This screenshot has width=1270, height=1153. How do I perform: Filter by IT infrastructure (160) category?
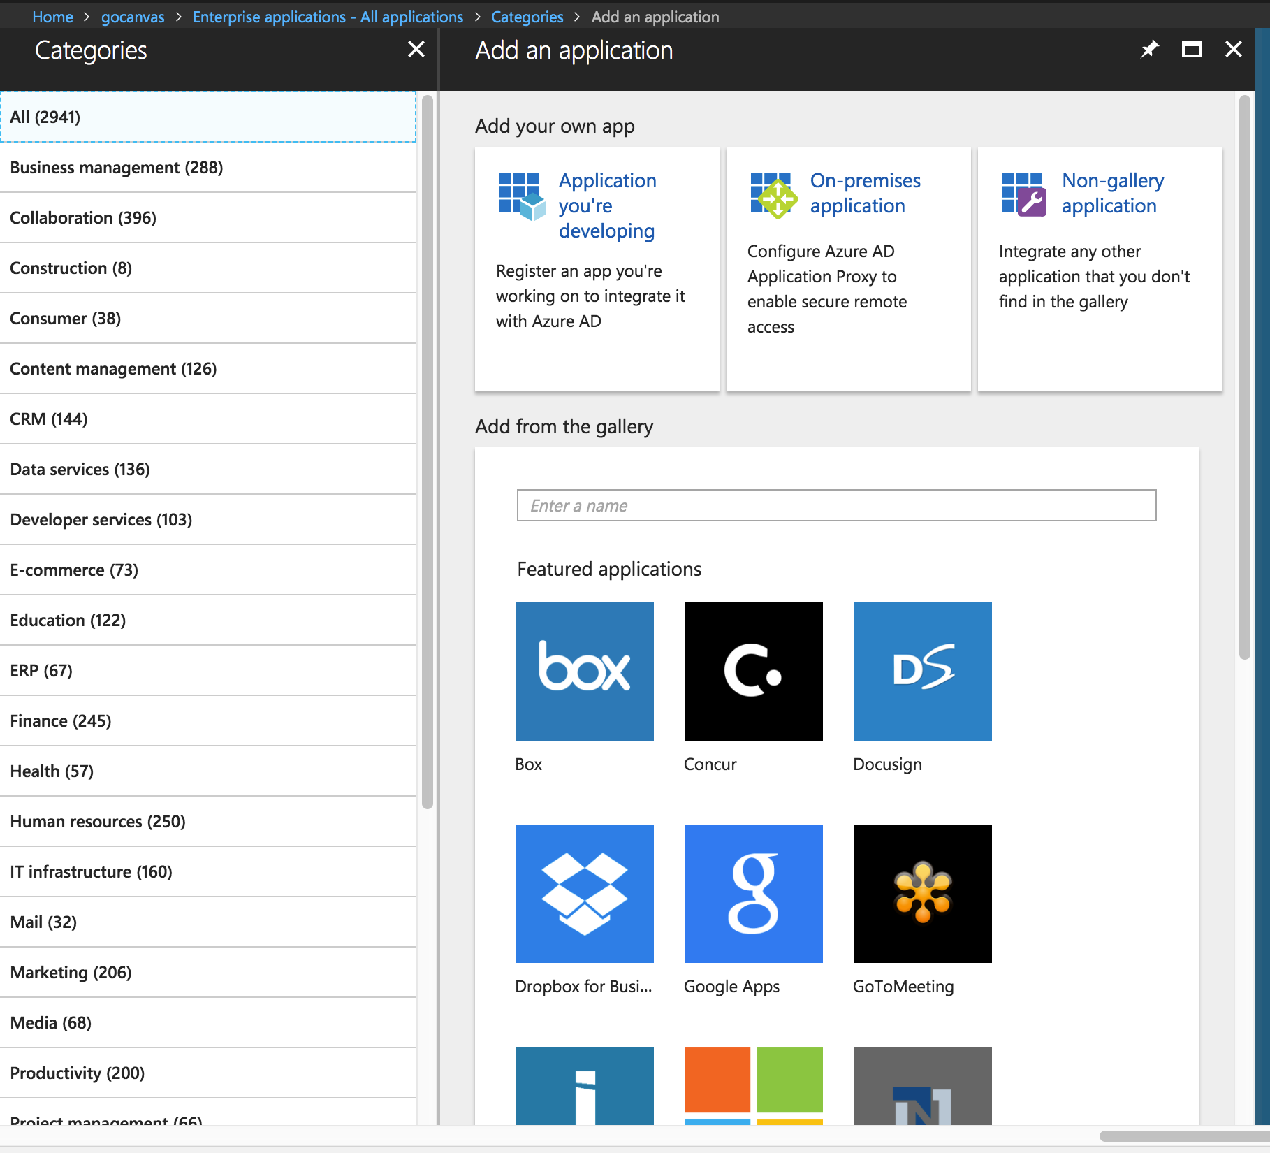pos(208,872)
